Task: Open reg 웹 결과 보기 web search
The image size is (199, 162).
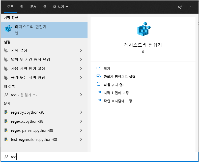Action: coord(44,95)
